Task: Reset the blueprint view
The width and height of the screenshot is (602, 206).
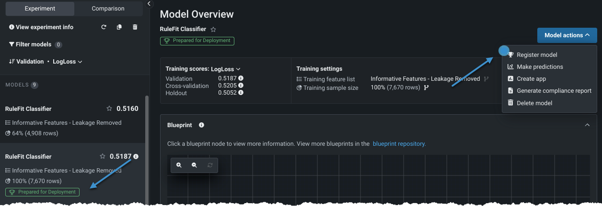Action: 209,165
